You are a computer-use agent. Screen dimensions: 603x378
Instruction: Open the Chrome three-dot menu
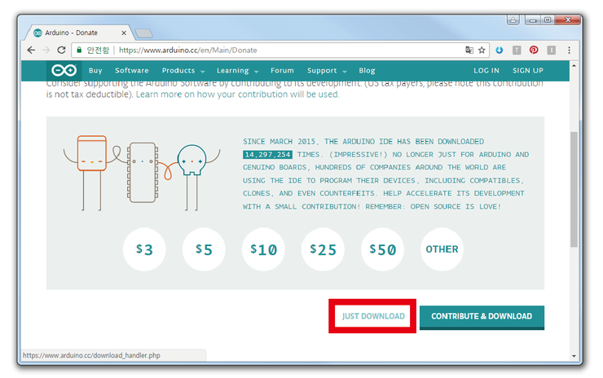tap(569, 50)
